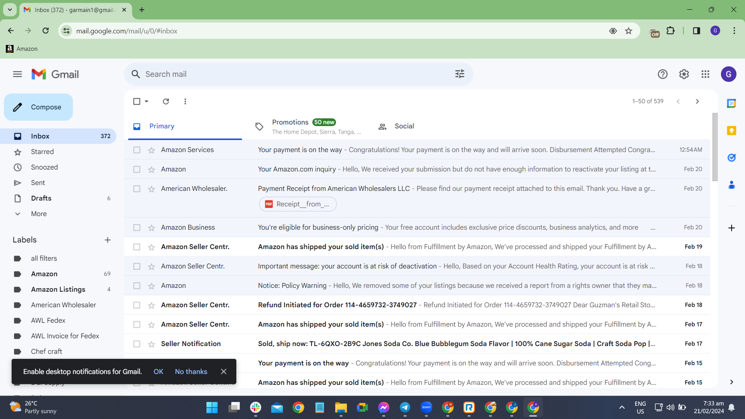745x419 pixels.
Task: Refresh the inbox mail list
Action: point(166,101)
